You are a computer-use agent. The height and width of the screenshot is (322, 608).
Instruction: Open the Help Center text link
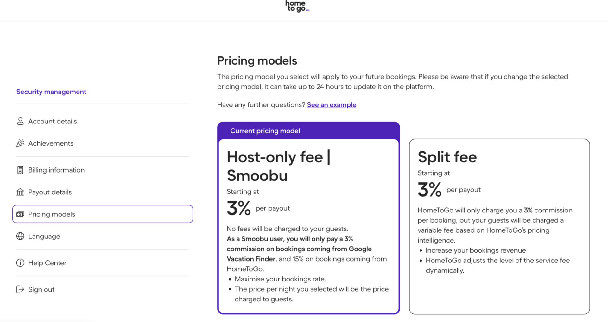coord(47,263)
